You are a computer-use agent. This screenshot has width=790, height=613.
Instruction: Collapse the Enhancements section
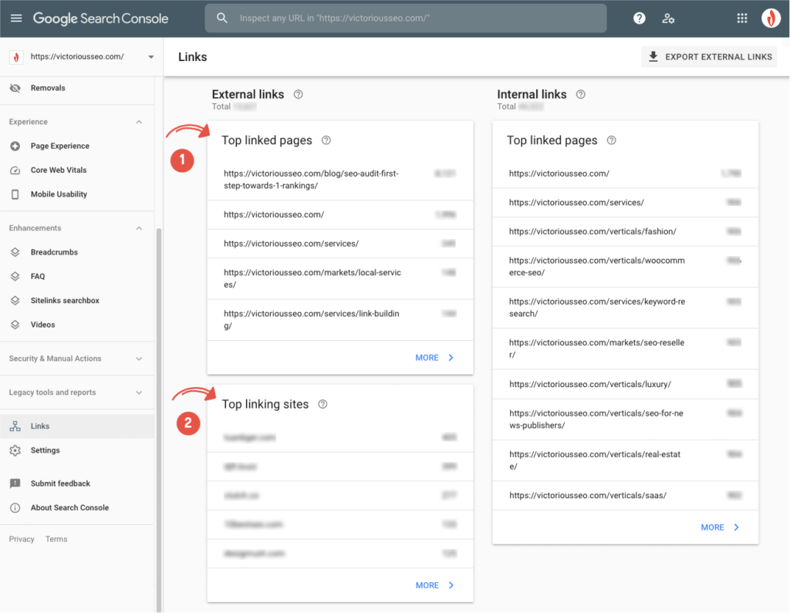click(x=139, y=228)
